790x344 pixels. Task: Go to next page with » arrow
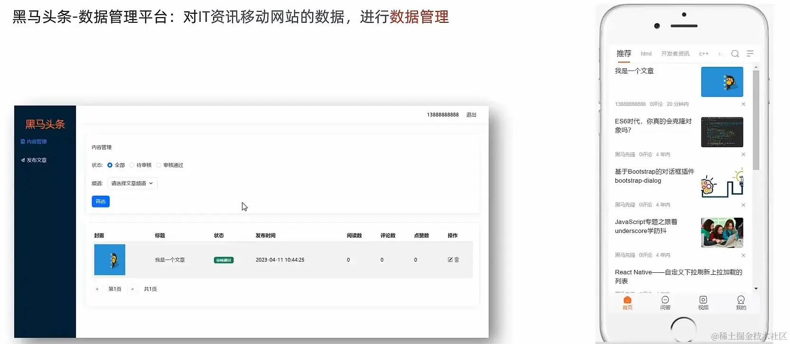coord(132,289)
